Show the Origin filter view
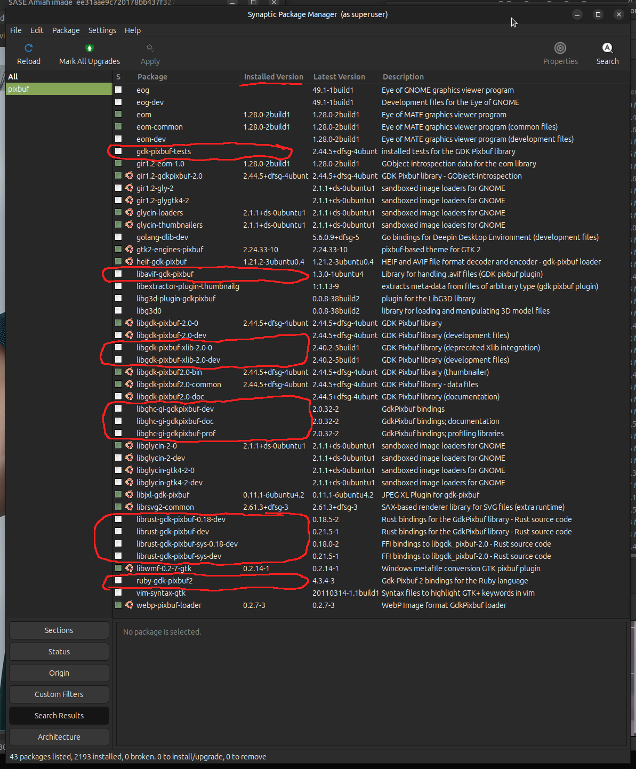The height and width of the screenshot is (769, 636). pyautogui.click(x=59, y=673)
